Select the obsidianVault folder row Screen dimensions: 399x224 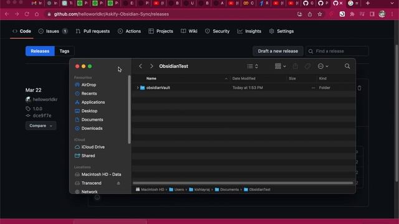coord(243,88)
